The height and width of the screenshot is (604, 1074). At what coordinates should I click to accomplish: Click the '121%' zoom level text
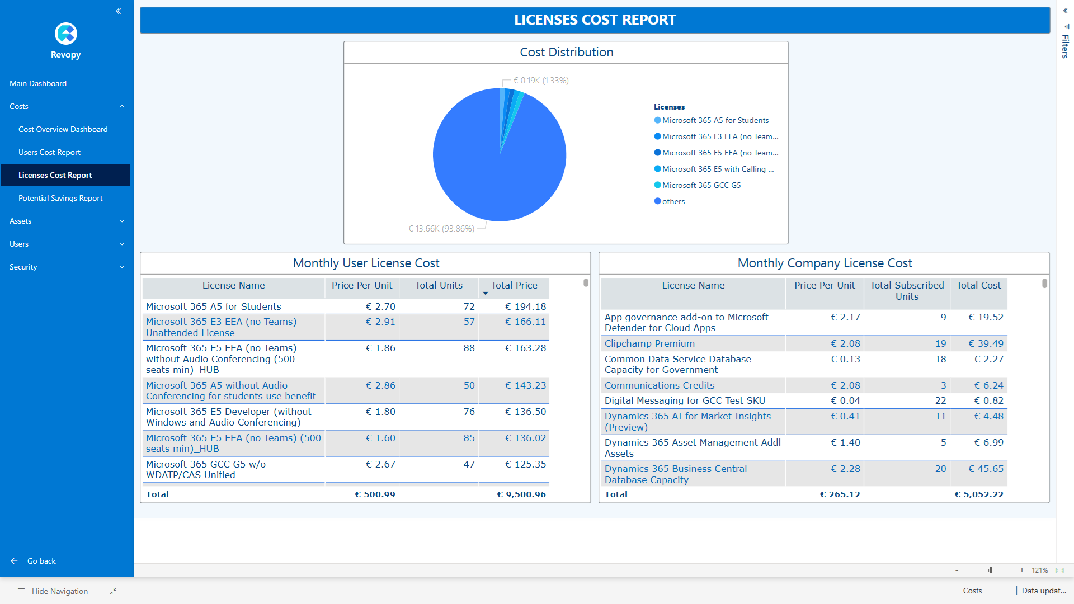(1039, 570)
